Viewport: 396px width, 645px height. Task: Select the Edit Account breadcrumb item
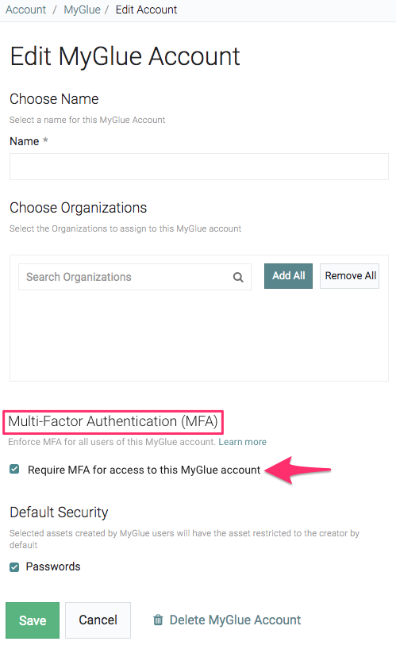146,10
